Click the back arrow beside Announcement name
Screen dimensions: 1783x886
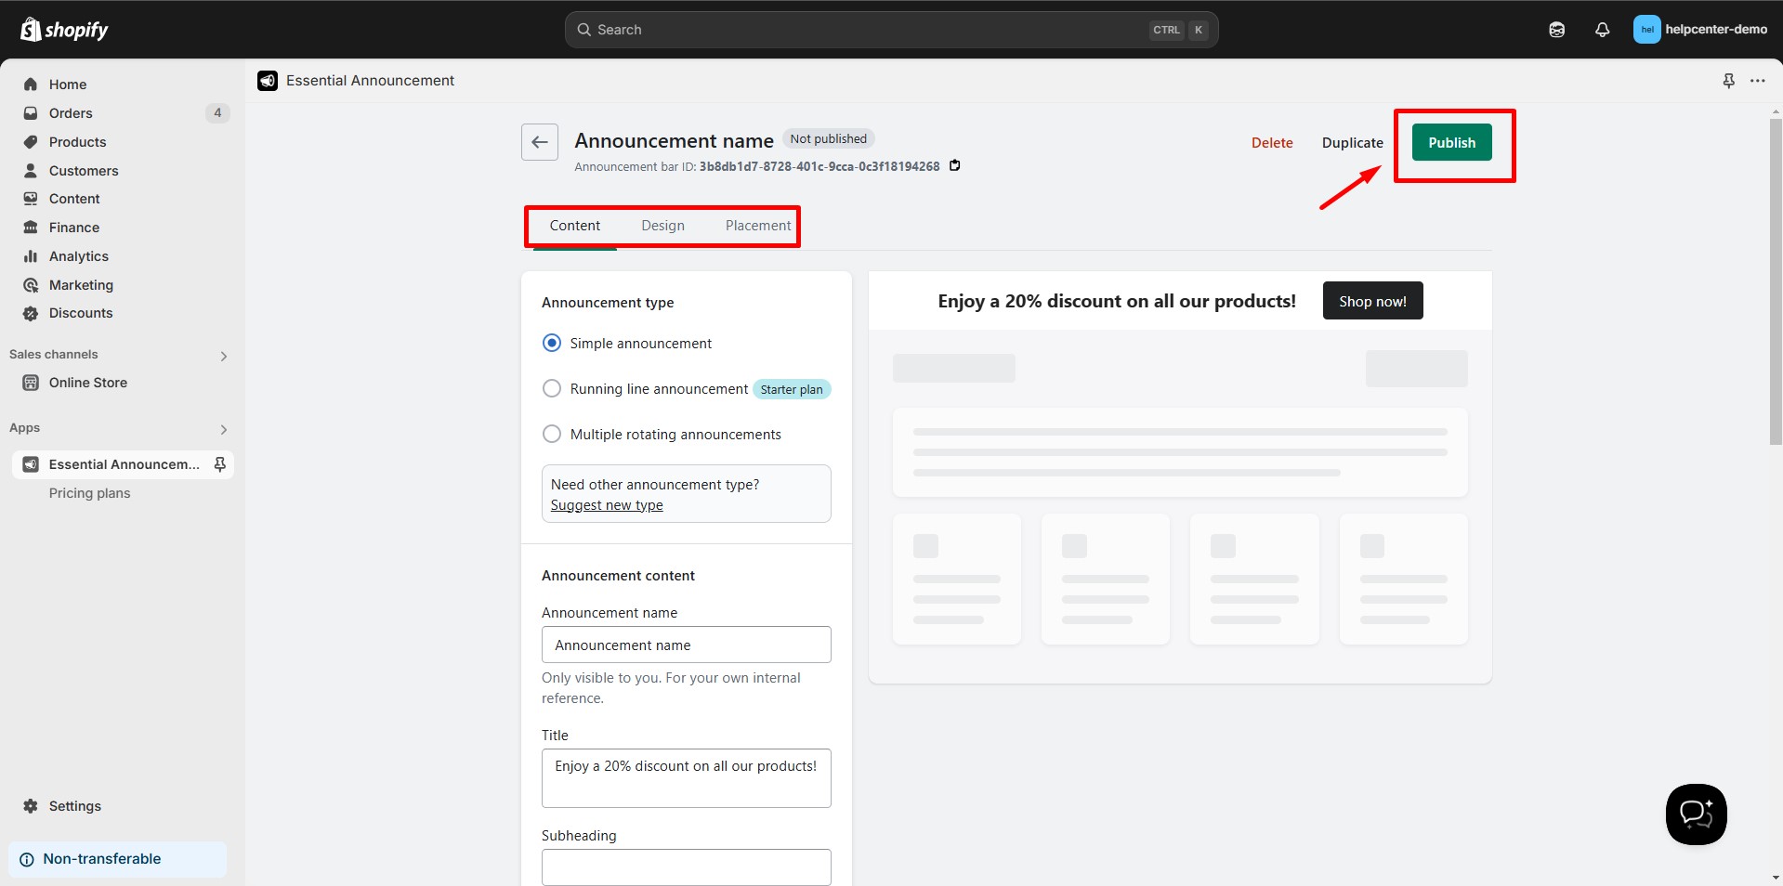(539, 142)
